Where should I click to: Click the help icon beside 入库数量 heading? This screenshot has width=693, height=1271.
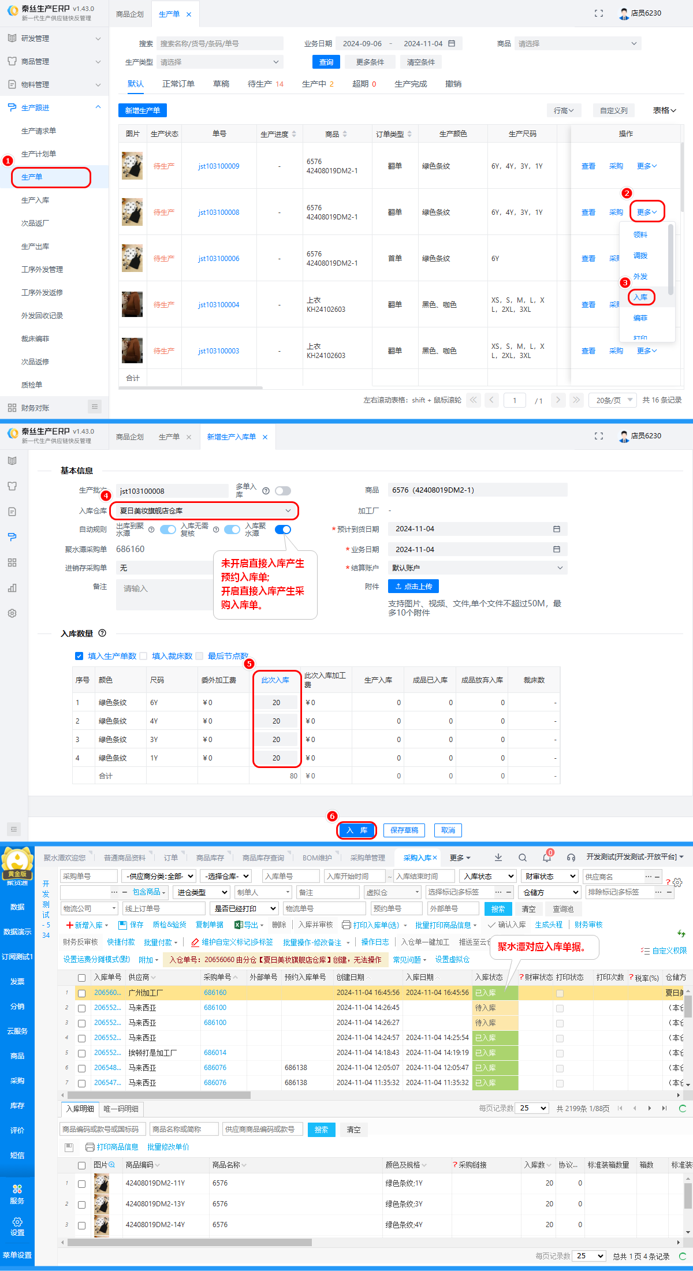tap(102, 633)
